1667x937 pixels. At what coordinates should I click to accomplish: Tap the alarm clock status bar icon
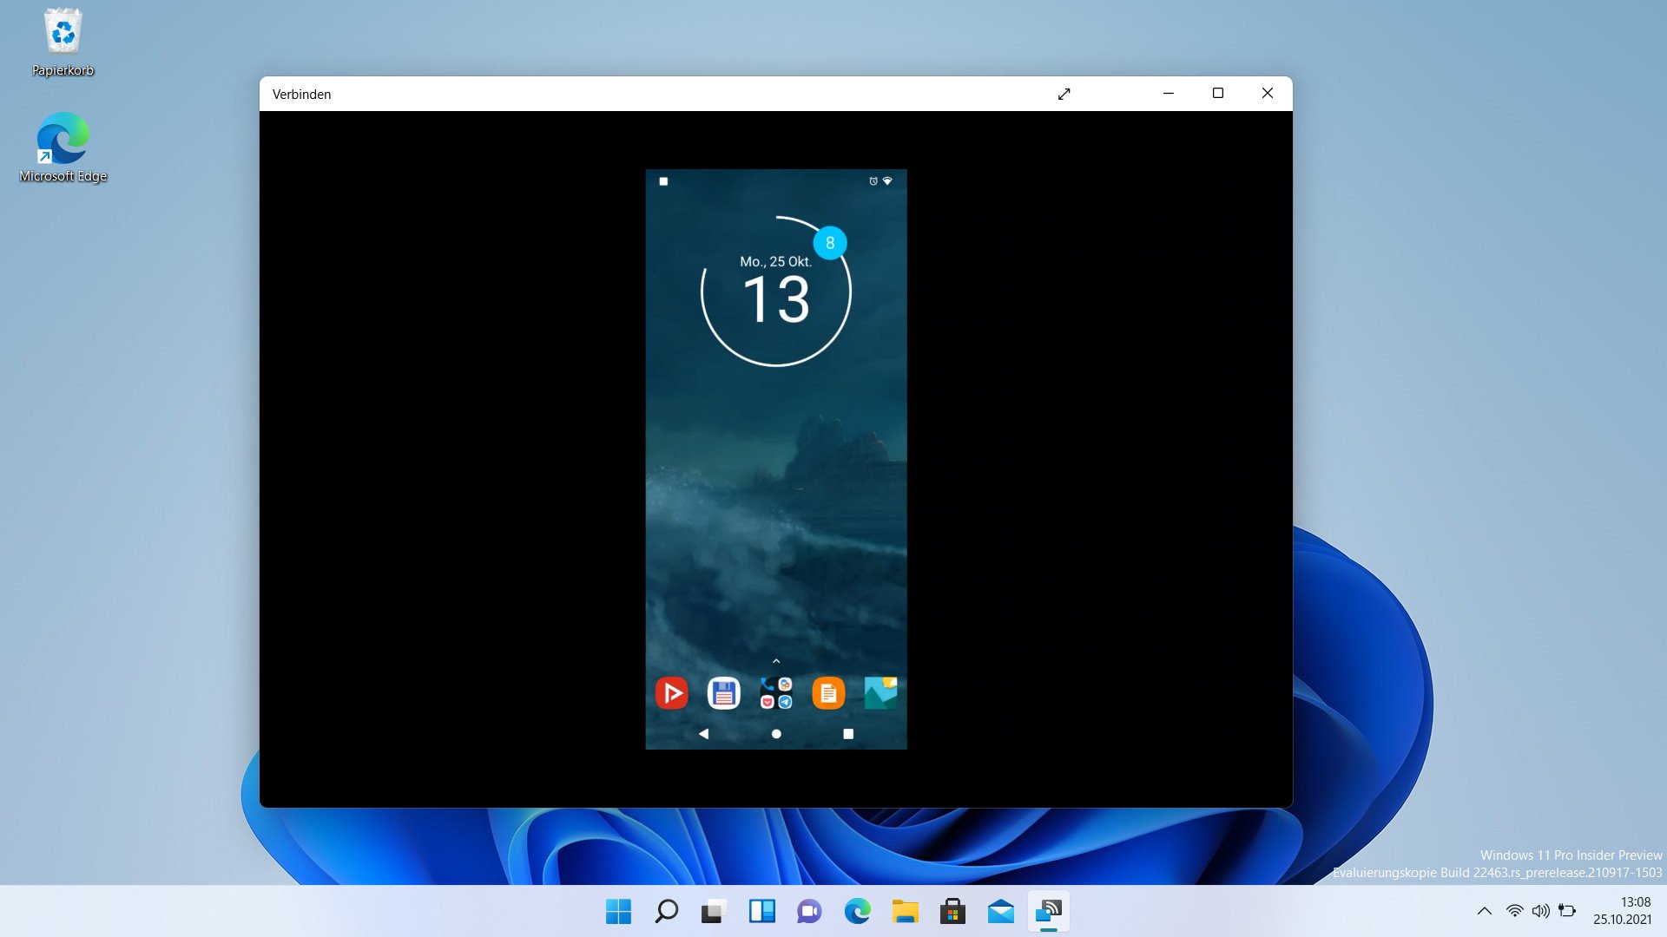coord(873,181)
